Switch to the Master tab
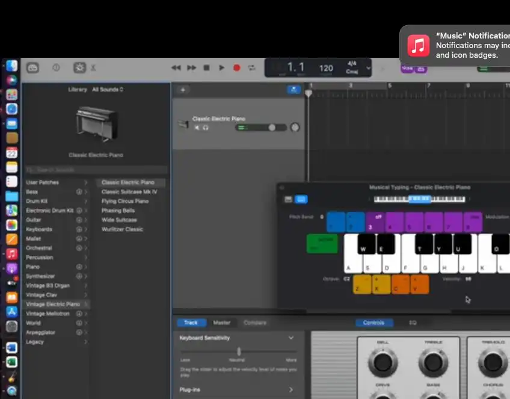Image resolution: width=510 pixels, height=399 pixels. pos(222,323)
